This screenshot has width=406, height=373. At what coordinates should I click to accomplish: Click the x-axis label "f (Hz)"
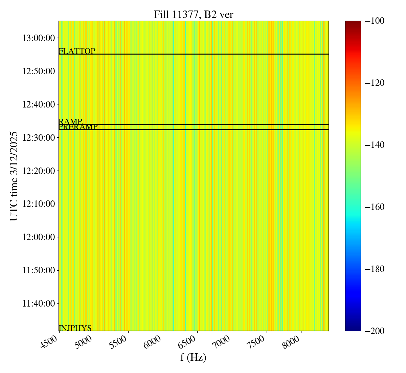193,357
